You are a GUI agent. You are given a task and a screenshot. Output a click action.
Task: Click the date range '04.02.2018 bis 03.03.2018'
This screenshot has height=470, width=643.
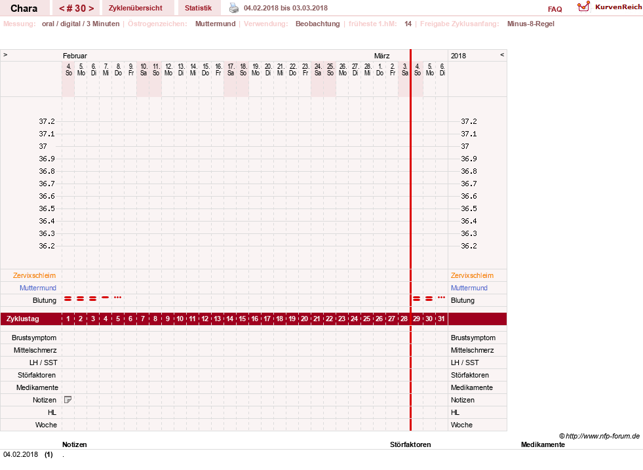tap(285, 8)
